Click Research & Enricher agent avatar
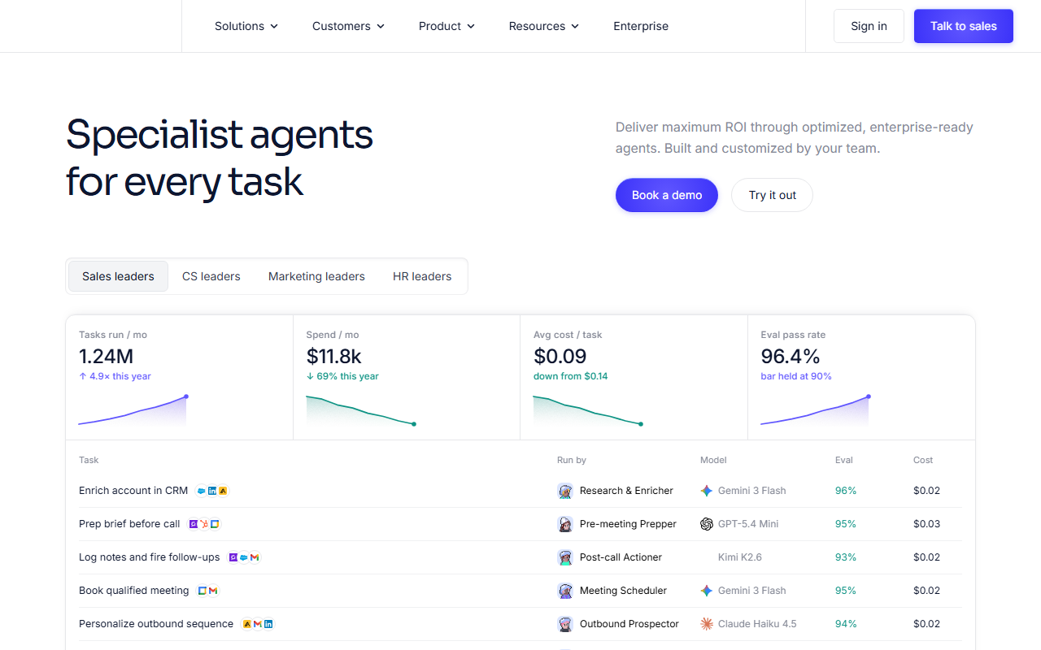 coord(565,491)
